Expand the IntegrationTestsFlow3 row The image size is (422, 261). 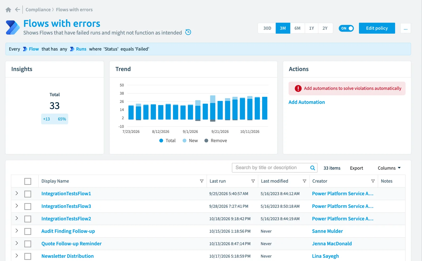pos(17,206)
